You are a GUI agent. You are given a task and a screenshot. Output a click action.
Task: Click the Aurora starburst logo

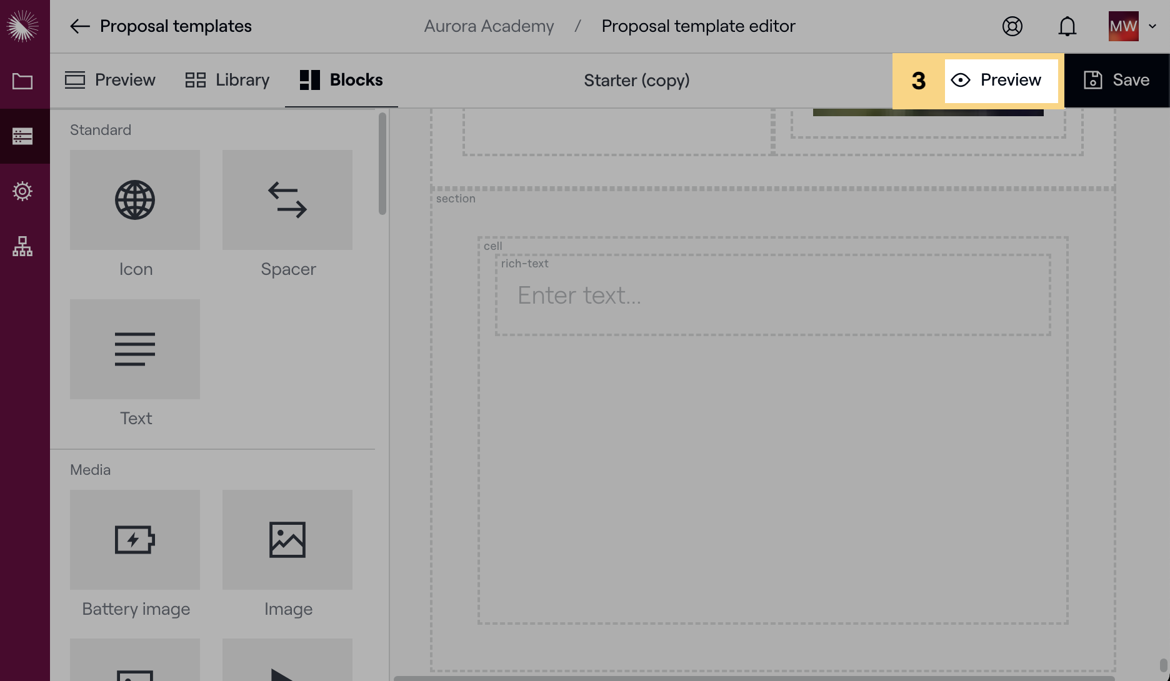pyautogui.click(x=22, y=26)
